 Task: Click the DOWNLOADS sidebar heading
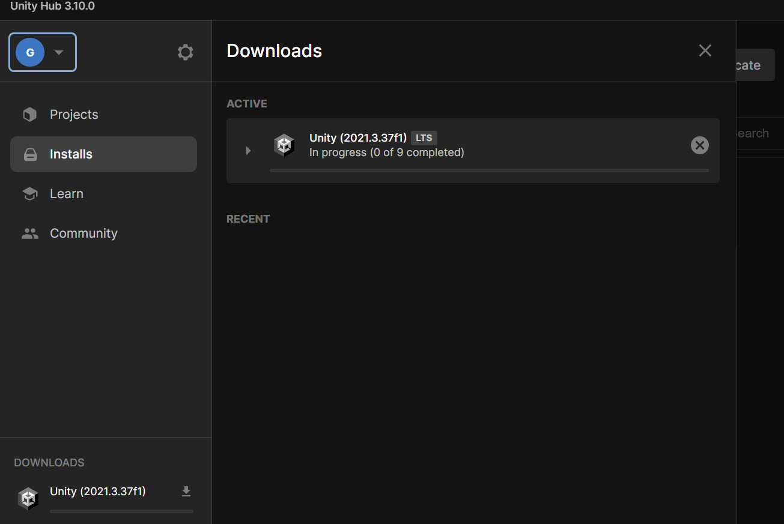pyautogui.click(x=49, y=463)
